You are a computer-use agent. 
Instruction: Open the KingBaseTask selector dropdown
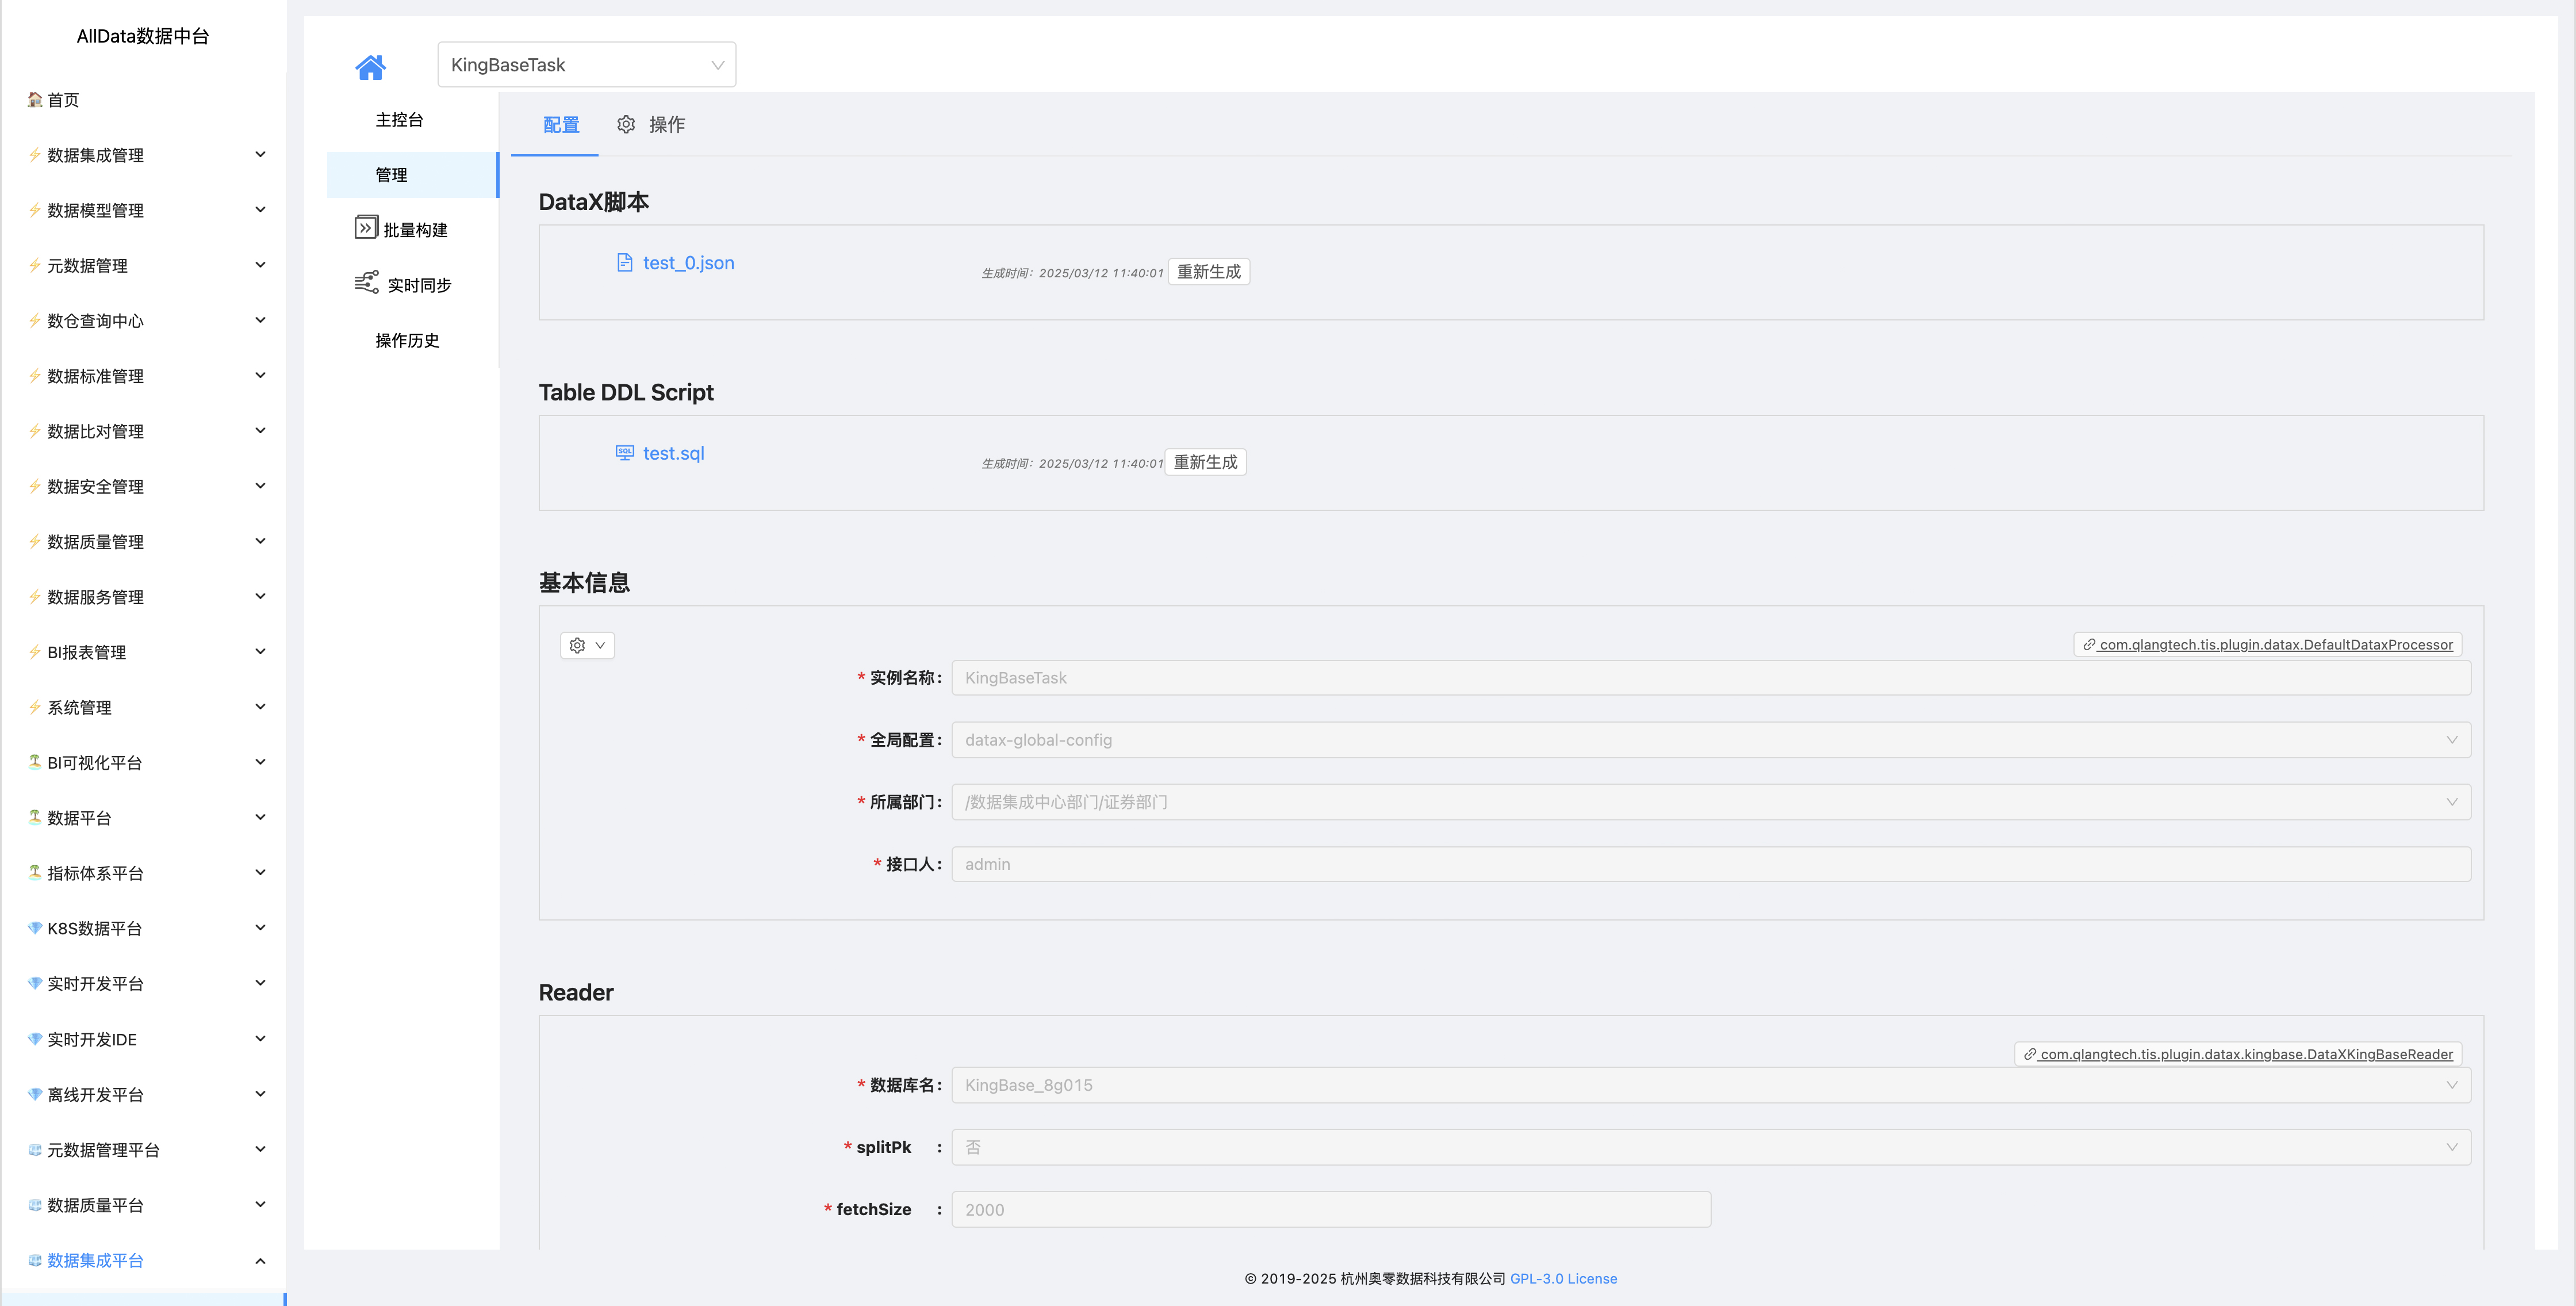pyautogui.click(x=586, y=65)
